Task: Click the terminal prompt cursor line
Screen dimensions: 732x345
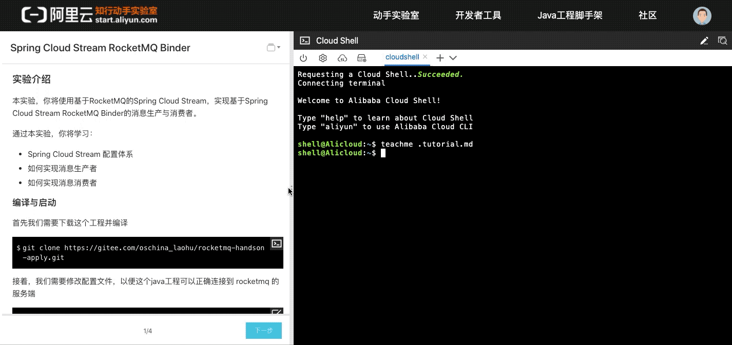Action: (x=341, y=153)
